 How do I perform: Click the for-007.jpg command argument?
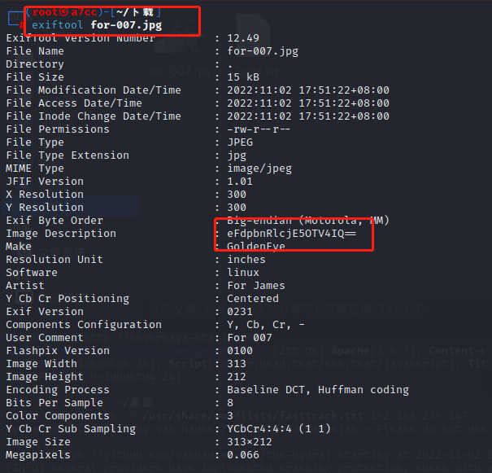click(126, 24)
